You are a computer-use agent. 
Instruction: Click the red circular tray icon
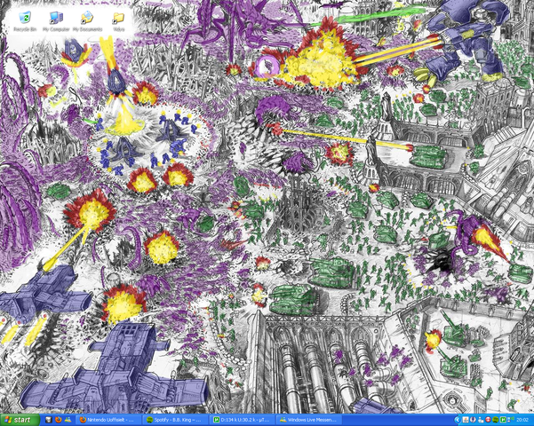(488, 420)
